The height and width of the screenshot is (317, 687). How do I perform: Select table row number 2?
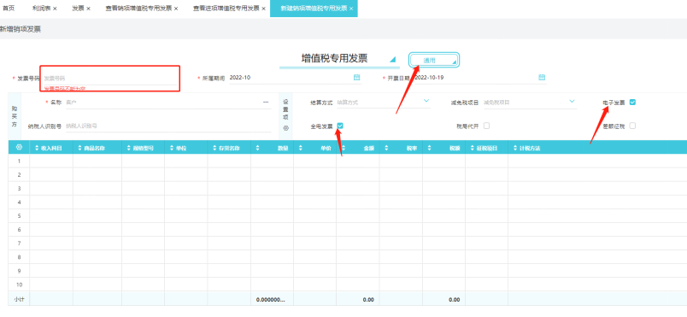19,174
